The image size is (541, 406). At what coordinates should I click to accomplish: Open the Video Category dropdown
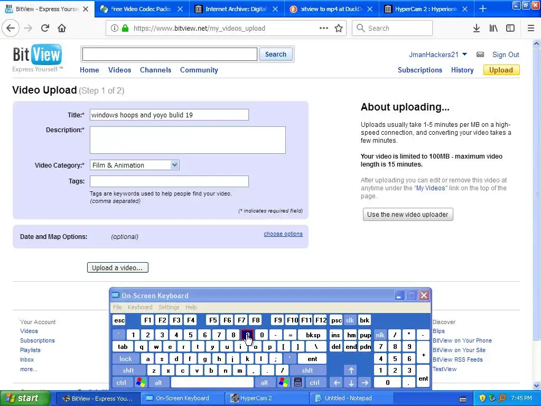(x=135, y=165)
